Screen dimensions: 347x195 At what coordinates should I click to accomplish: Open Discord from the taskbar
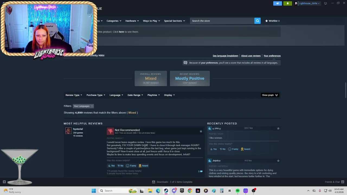[174, 191]
